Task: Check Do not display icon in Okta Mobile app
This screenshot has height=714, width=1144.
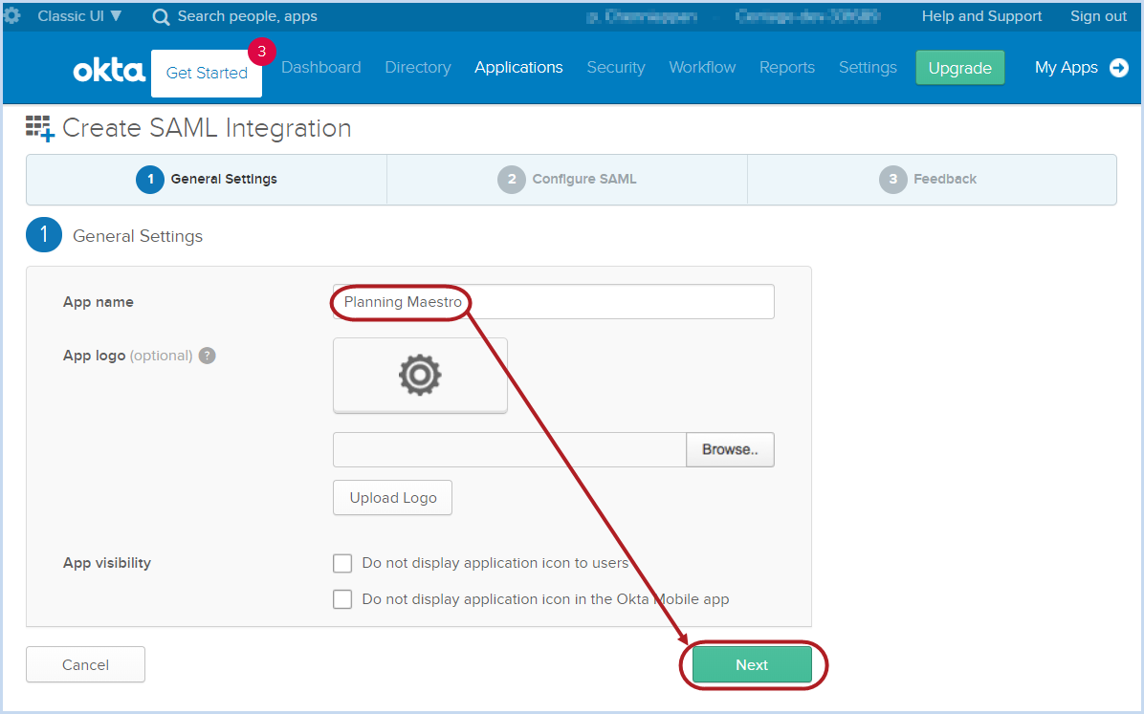Action: (342, 599)
